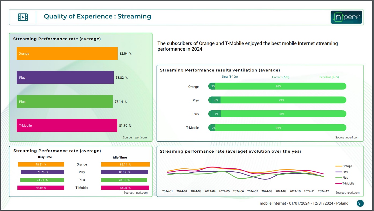The width and height of the screenshot is (374, 211).
Task: Click the "Excellent (0-2s)" legend label
Action: point(329,77)
